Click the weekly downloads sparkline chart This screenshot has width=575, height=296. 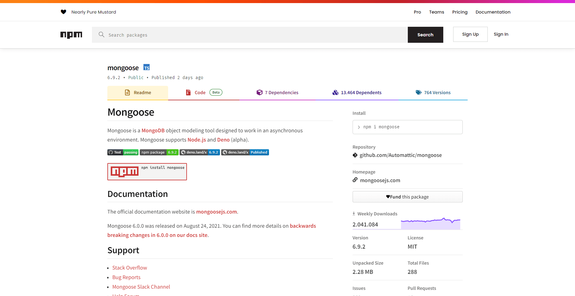[x=431, y=223]
